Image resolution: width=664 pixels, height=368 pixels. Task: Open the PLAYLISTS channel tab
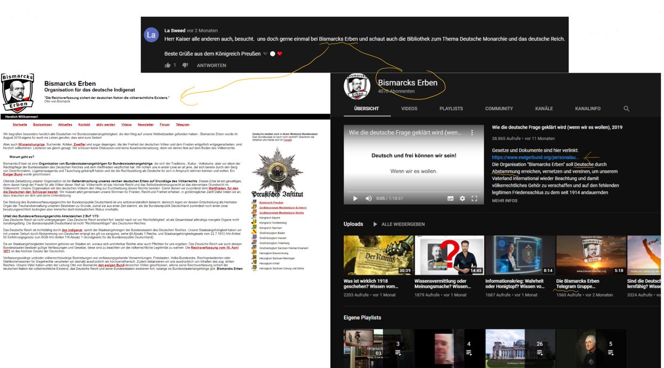click(451, 108)
